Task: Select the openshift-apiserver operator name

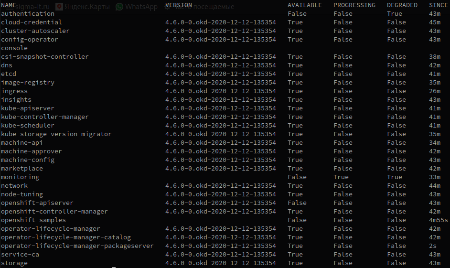Action: 37,203
